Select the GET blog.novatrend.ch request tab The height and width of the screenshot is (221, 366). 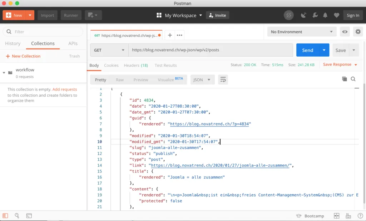(x=126, y=35)
